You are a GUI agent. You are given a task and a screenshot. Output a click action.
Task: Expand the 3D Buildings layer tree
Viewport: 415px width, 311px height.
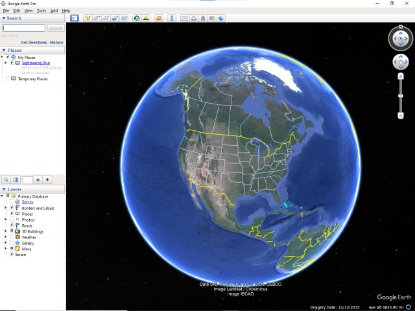tap(6, 231)
